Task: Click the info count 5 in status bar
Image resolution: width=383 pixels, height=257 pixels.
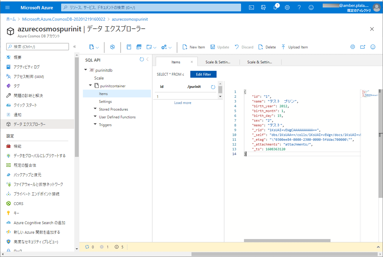Action: (x=119, y=247)
